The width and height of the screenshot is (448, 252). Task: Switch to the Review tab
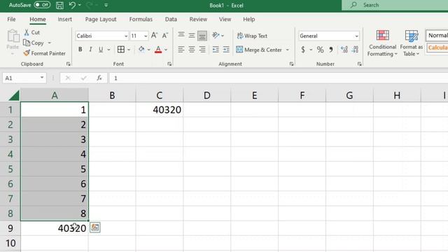tap(198, 19)
